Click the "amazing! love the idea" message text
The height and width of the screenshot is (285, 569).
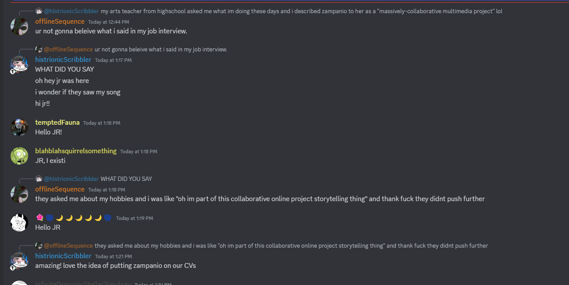click(x=115, y=266)
